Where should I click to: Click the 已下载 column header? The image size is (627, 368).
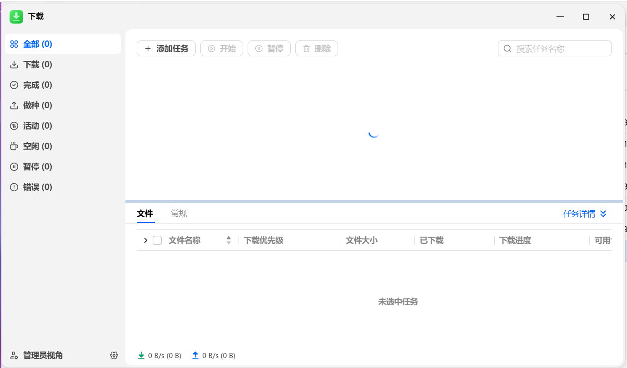432,240
